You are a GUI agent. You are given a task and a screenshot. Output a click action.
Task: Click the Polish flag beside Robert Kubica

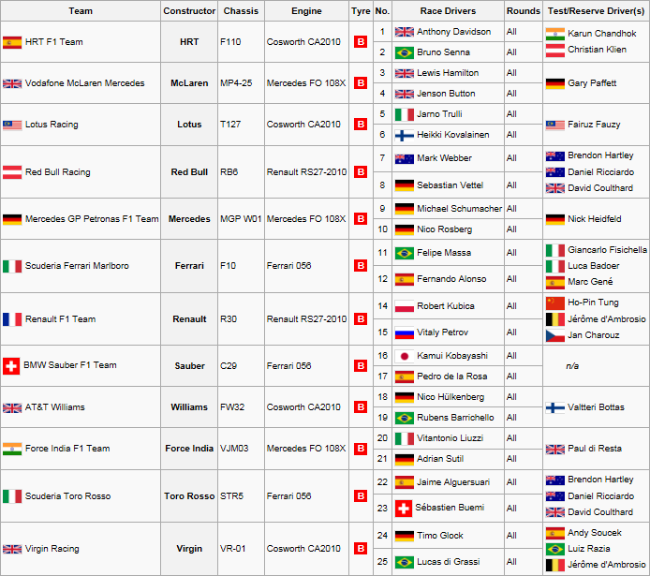(405, 306)
